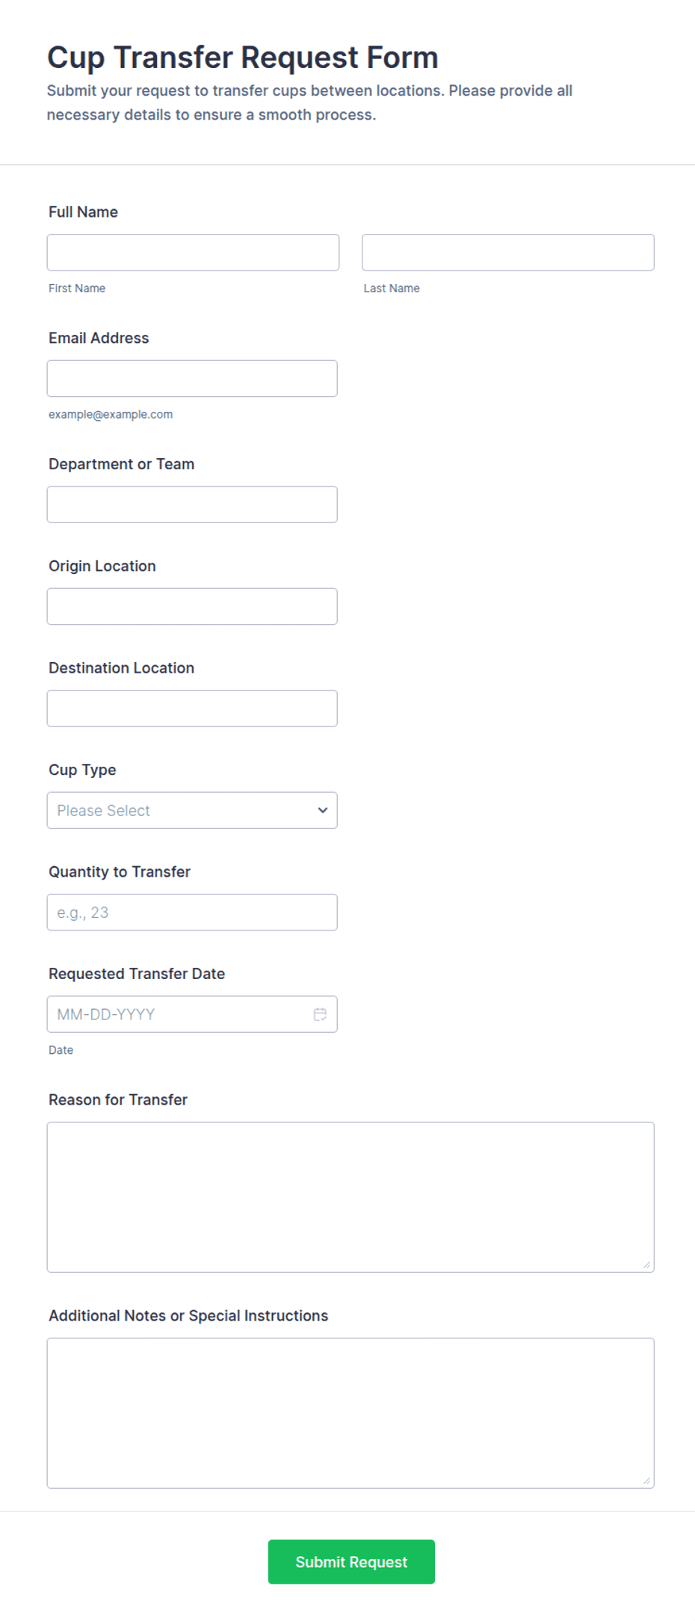The image size is (695, 1621).
Task: Select the Requested Transfer Date label
Action: [137, 974]
